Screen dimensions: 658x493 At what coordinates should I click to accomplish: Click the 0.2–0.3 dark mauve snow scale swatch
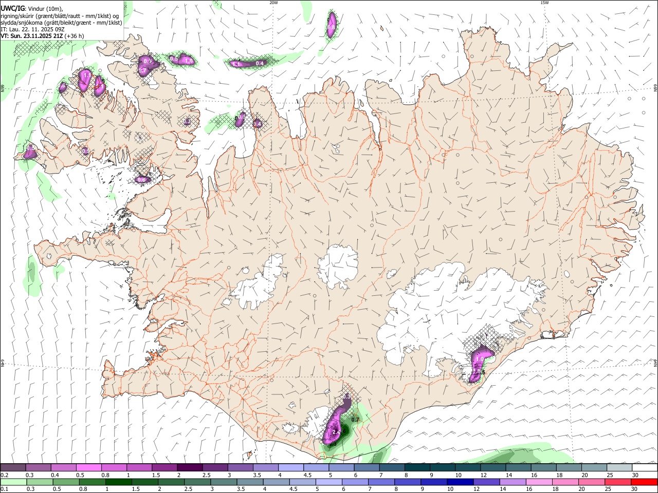pyautogui.click(x=13, y=467)
